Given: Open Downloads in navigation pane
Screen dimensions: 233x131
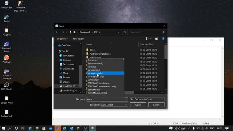Looking at the screenshot, I should (x=67, y=69).
